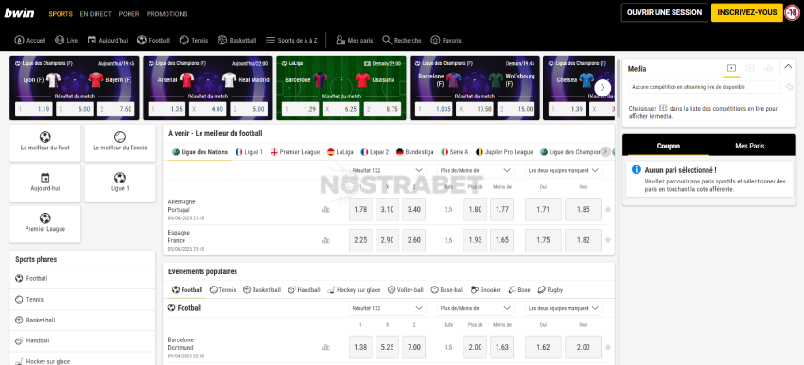The width and height of the screenshot is (804, 365).
Task: Select the video stream icon in Media panel
Action: [731, 68]
